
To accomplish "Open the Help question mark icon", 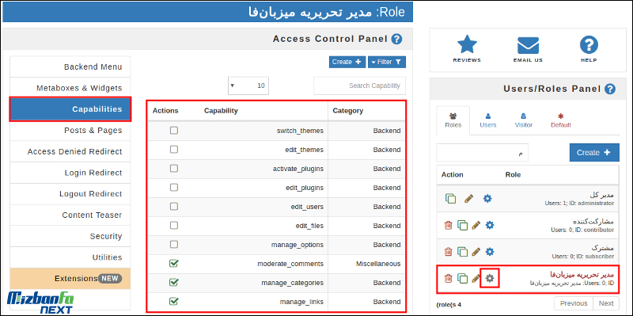I will pyautogui.click(x=589, y=45).
